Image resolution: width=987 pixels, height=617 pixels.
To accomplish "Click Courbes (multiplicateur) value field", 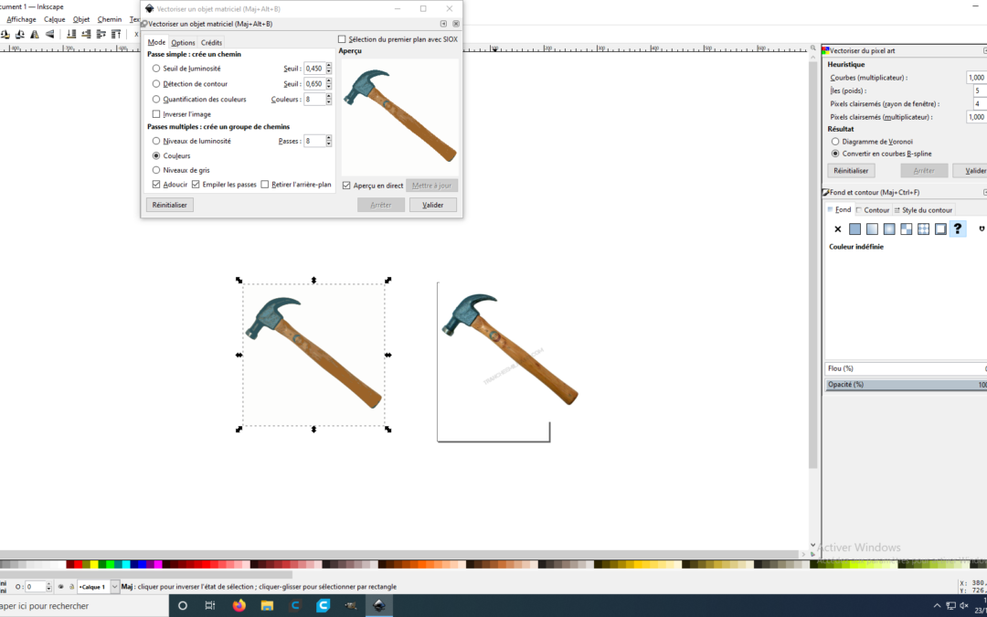I will (x=976, y=78).
